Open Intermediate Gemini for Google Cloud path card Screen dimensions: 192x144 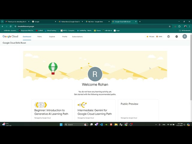pos(95,111)
